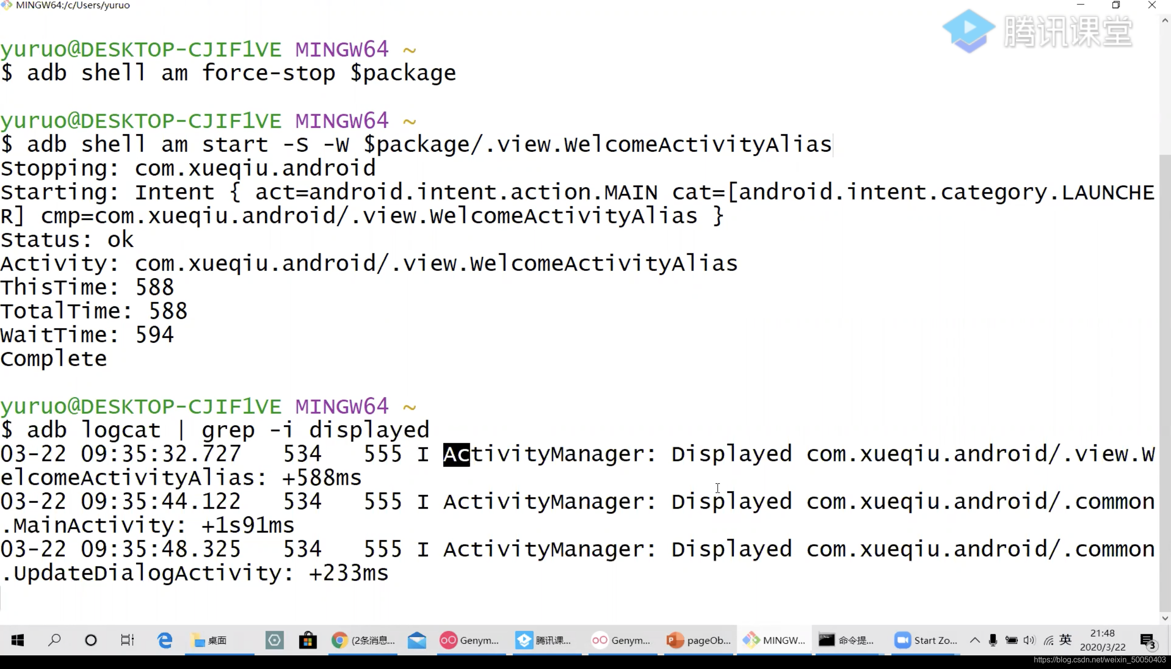Switch to the Chrome taskbar window
1171x669 pixels.
click(363, 640)
